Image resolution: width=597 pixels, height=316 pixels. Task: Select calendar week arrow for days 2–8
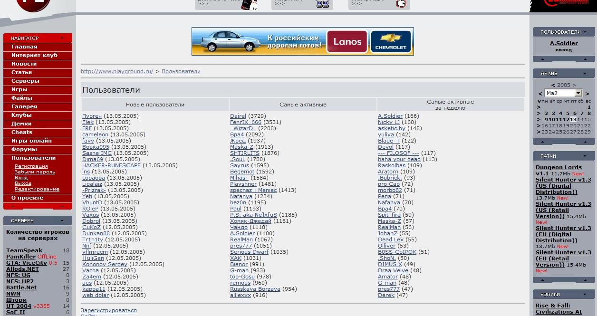point(539,114)
